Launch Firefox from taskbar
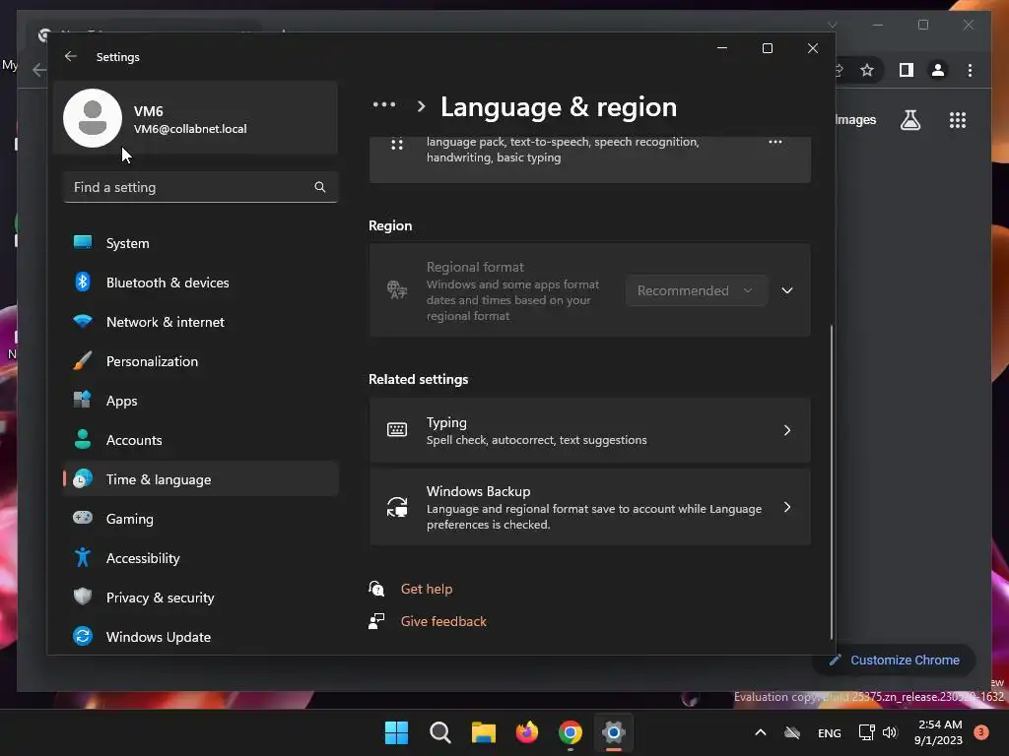Viewport: 1009px width, 756px height. pos(527,732)
